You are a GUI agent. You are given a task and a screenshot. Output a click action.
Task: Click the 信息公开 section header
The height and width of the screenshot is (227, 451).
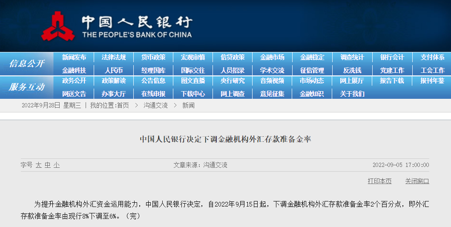[x=27, y=63]
